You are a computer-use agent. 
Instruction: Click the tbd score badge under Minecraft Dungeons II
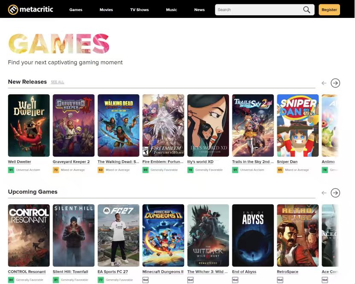[145, 280]
